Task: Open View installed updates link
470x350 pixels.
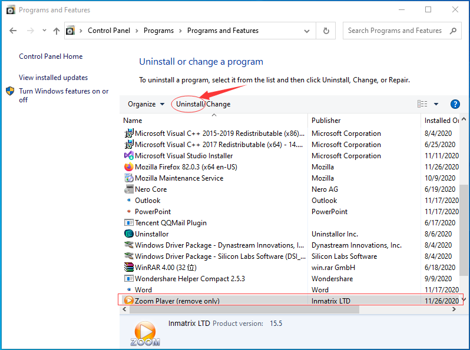Action: [x=54, y=78]
